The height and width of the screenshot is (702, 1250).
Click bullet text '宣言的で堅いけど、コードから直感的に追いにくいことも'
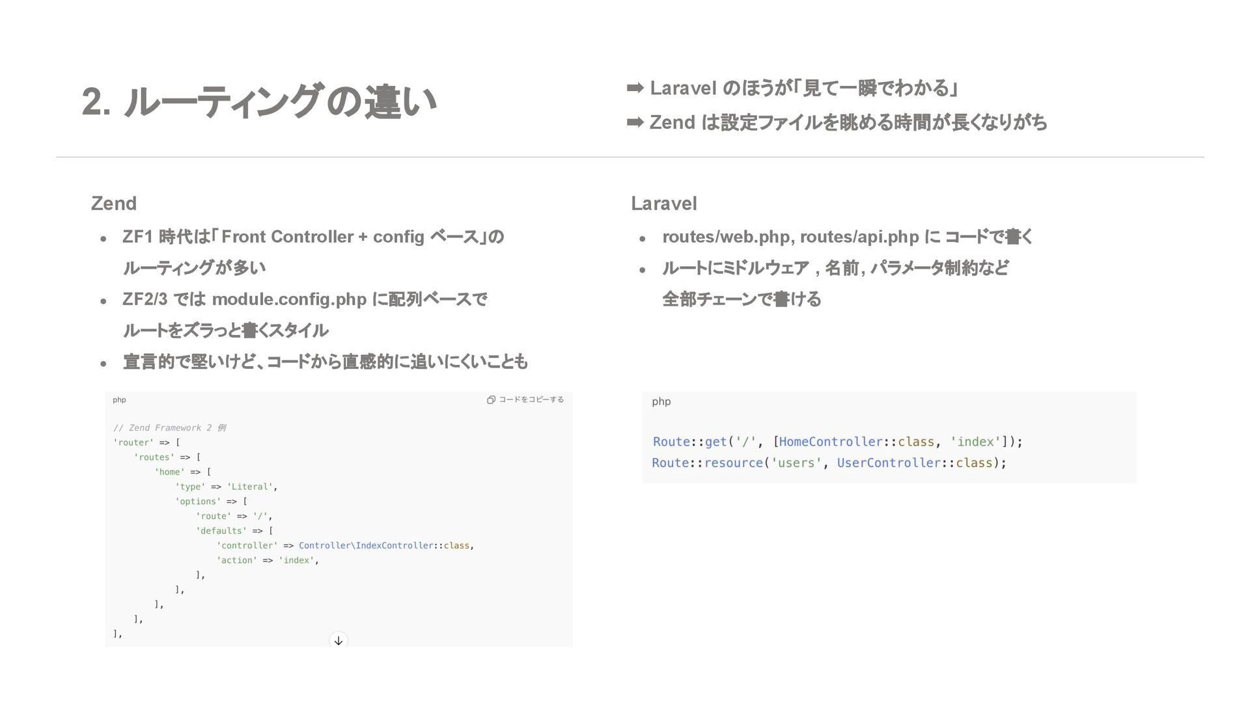pos(325,362)
